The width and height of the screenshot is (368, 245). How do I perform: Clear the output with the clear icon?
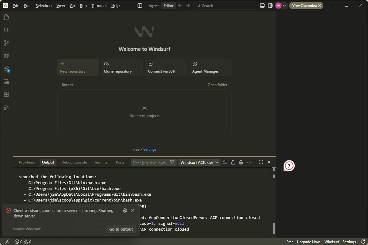(x=225, y=162)
